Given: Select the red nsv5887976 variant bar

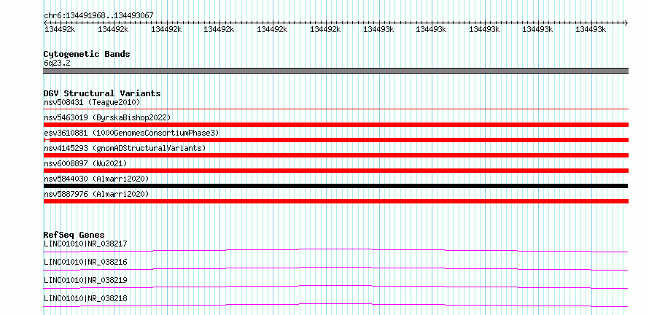Looking at the screenshot, I should (335, 201).
